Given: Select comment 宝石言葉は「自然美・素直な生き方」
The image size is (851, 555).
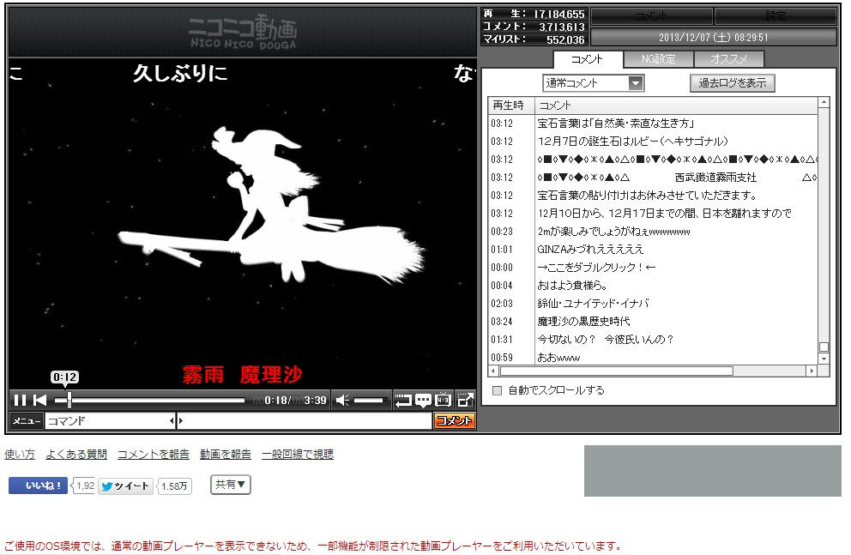Looking at the screenshot, I should (653, 124).
